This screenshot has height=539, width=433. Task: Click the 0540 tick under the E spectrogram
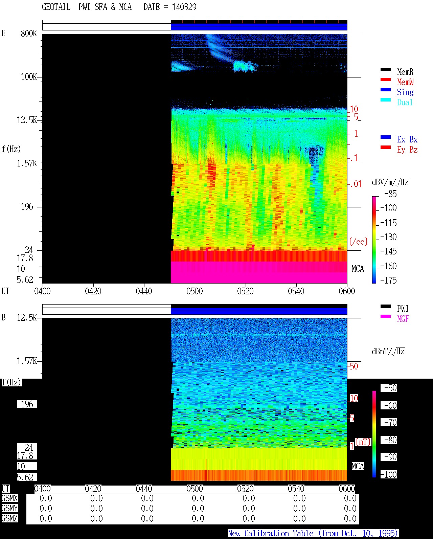click(x=296, y=291)
